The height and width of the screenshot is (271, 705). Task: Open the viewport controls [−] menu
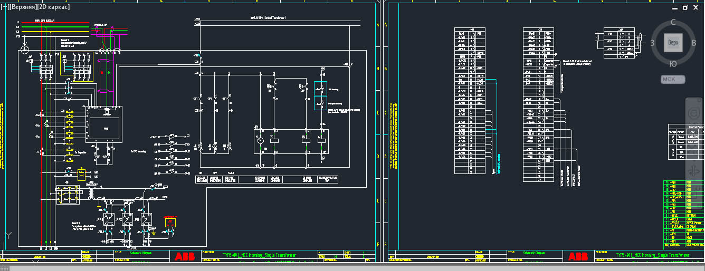pos(6,7)
